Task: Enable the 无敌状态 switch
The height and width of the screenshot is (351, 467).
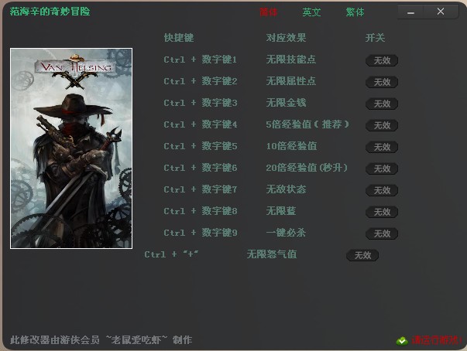Action: tap(382, 190)
